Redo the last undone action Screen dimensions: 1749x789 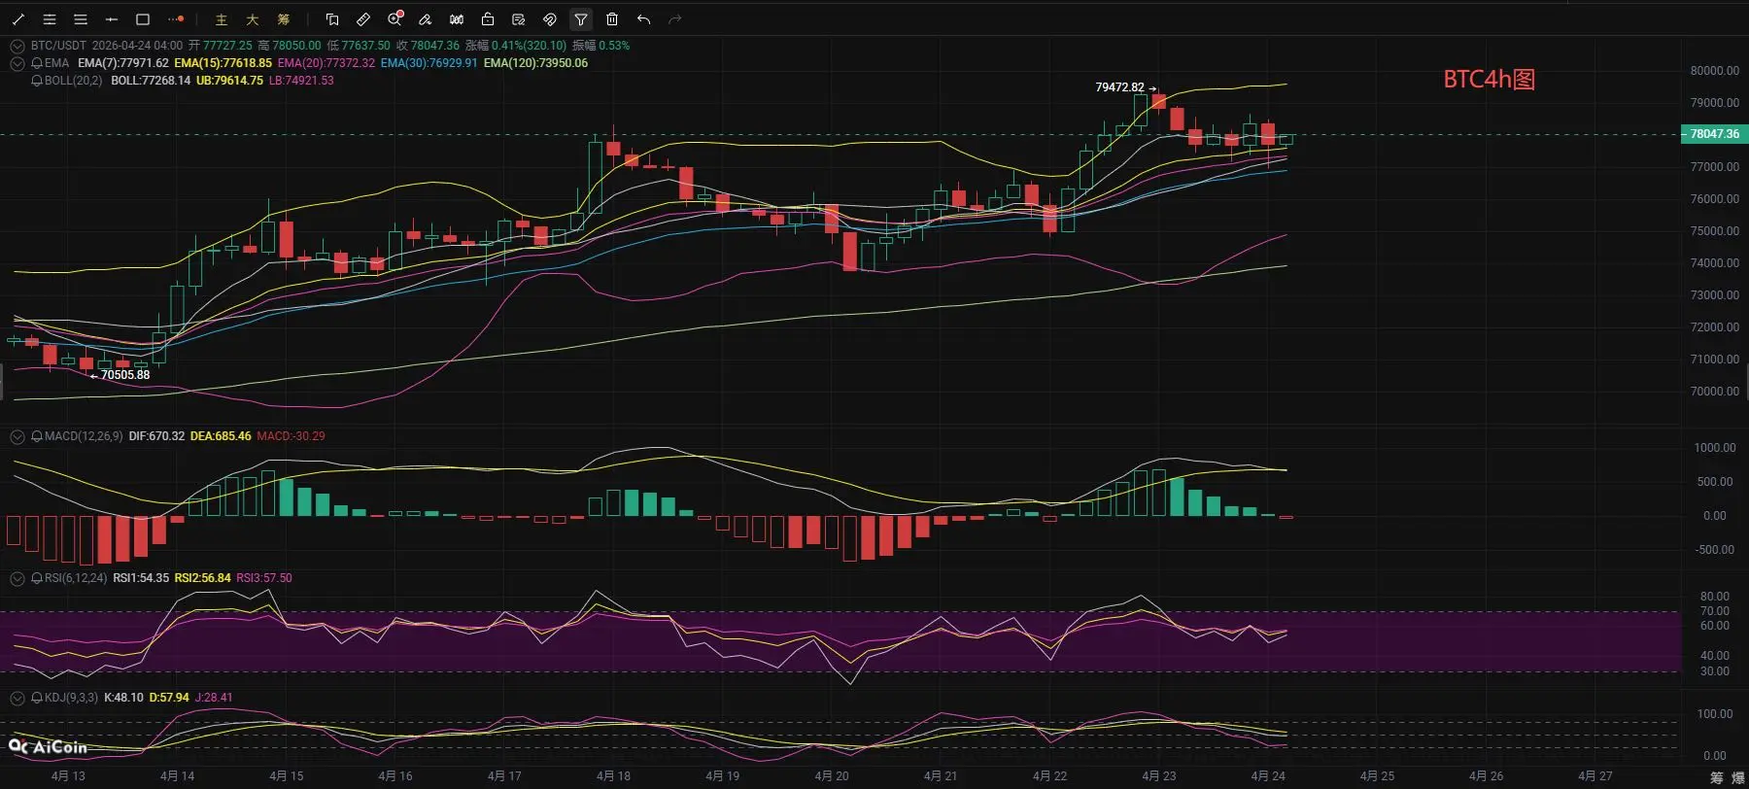point(674,19)
